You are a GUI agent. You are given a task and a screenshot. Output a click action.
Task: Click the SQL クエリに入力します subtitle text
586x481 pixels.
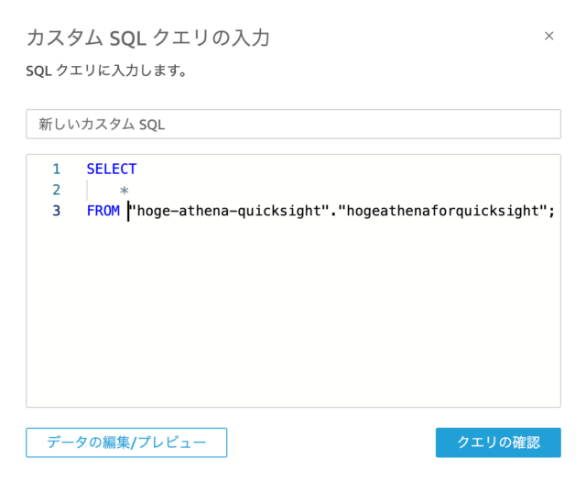coord(106,71)
